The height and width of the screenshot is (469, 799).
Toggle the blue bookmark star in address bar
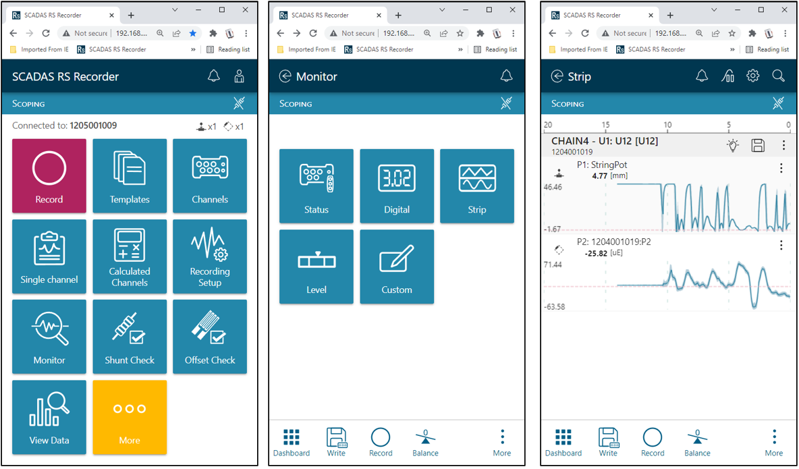[x=193, y=33]
